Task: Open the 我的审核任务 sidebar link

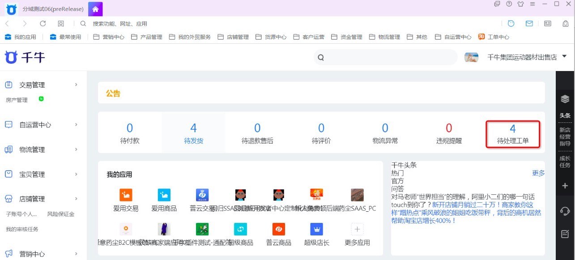Action: tap(22, 229)
